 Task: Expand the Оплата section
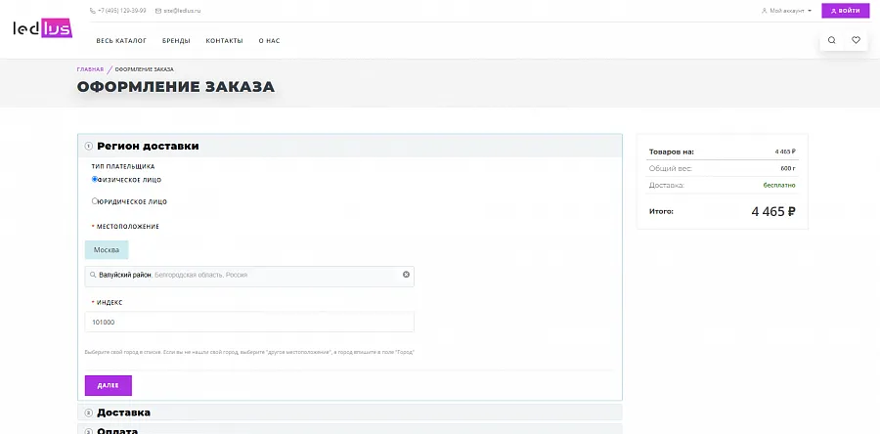pyautogui.click(x=350, y=429)
